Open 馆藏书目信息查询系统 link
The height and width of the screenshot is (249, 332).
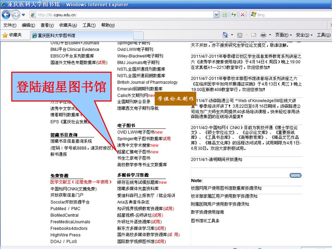pos(71,141)
